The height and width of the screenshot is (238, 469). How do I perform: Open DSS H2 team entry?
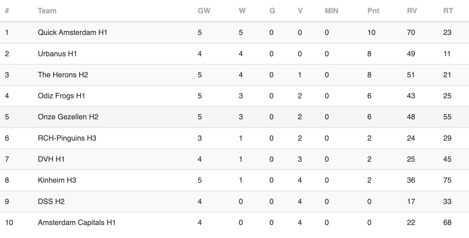51,202
